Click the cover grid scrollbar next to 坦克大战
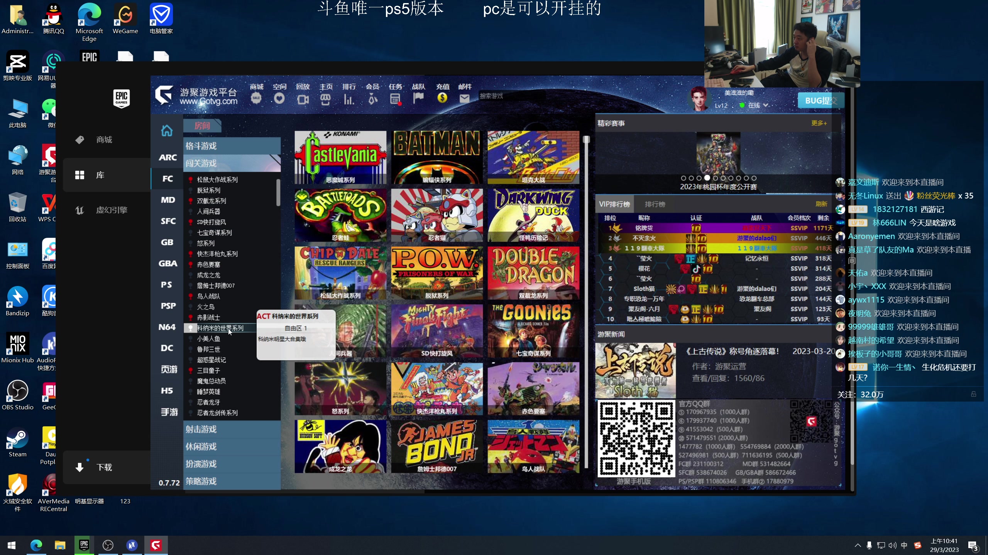 [586, 140]
